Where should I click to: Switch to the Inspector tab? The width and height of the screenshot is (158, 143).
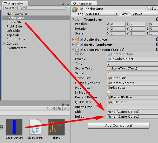click(84, 4)
